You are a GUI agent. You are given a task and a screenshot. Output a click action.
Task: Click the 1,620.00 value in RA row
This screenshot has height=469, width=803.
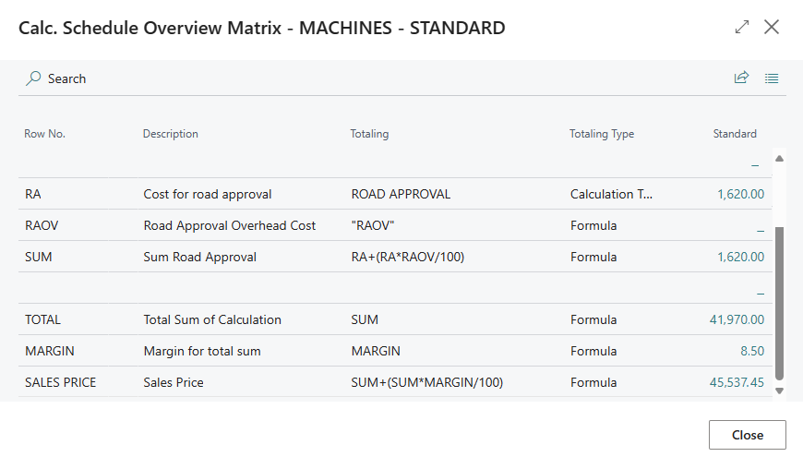pos(740,194)
